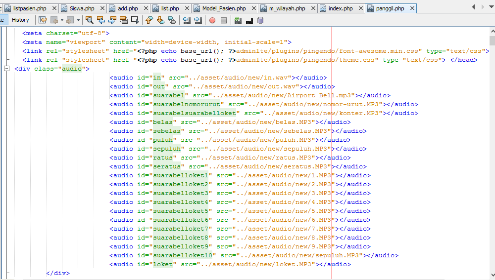495x280 pixels.
Task: Jump to Next Bookmark icon
Action: [x=161, y=20]
